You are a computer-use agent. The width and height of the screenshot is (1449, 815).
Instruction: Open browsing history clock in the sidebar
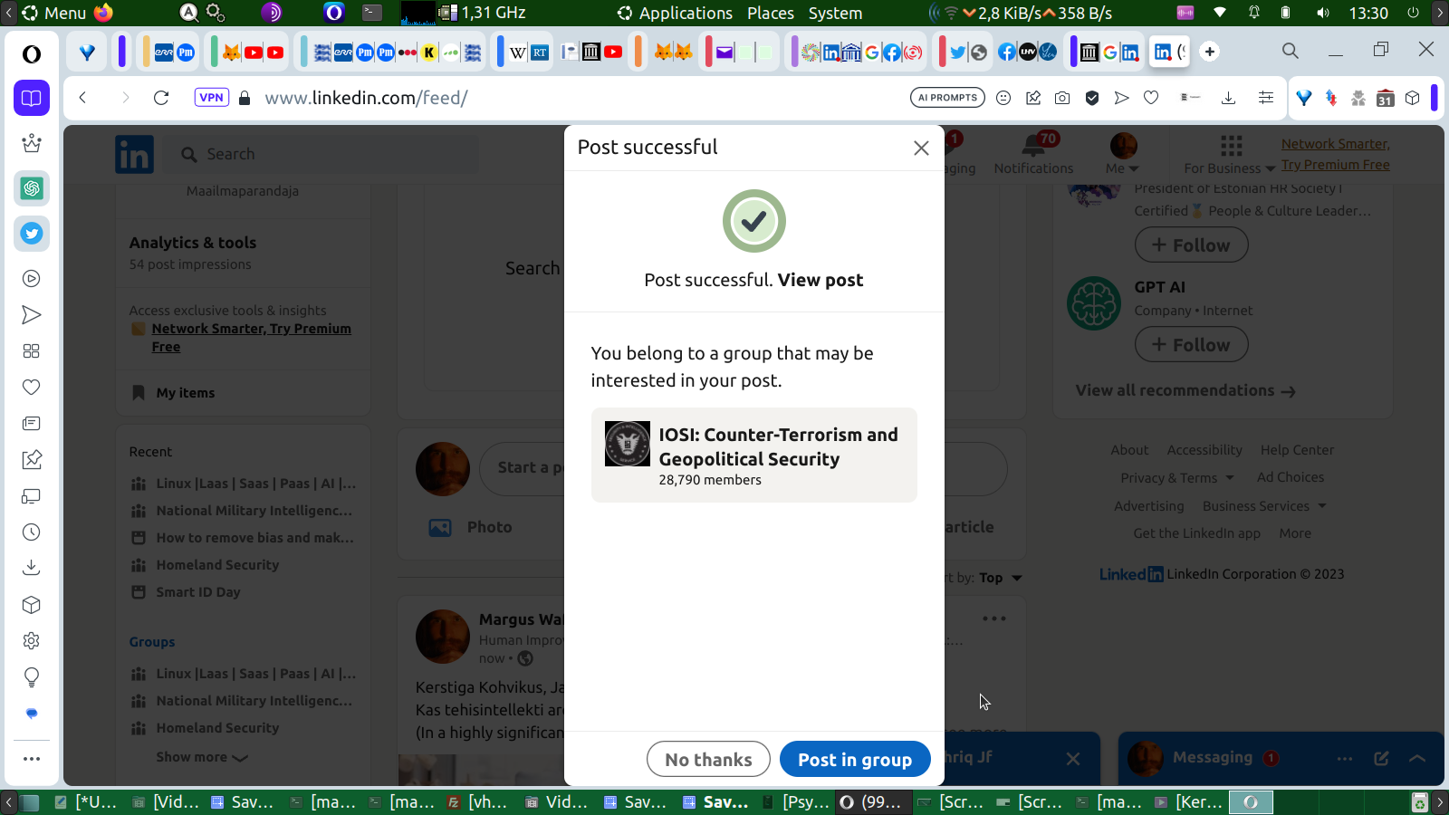(32, 532)
